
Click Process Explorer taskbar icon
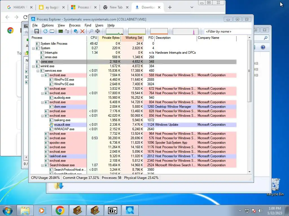coord(130,210)
